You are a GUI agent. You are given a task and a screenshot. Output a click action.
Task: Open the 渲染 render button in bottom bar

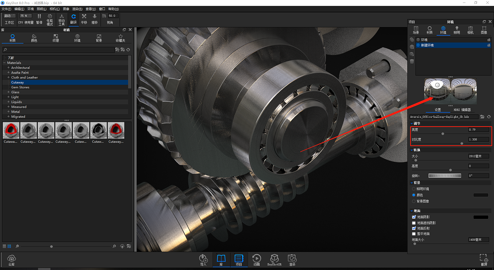click(x=292, y=260)
